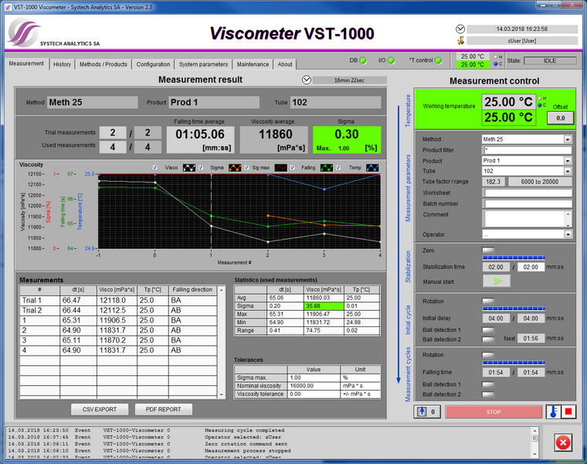The width and height of the screenshot is (587, 464).
Task: Click the Product filter input field
Action: tap(527, 150)
